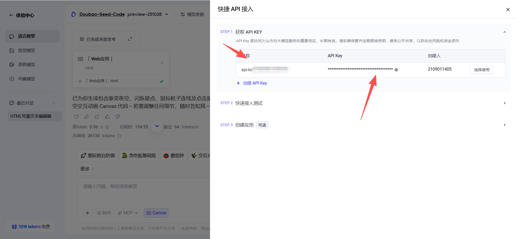
Task: Select the 星际炮台防御 suggestion chip
Action: coord(98,155)
